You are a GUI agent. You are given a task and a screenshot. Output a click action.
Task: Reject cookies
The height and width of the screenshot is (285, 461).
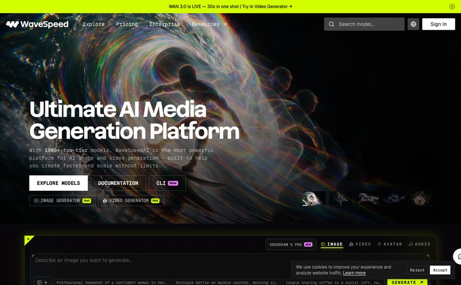click(417, 270)
